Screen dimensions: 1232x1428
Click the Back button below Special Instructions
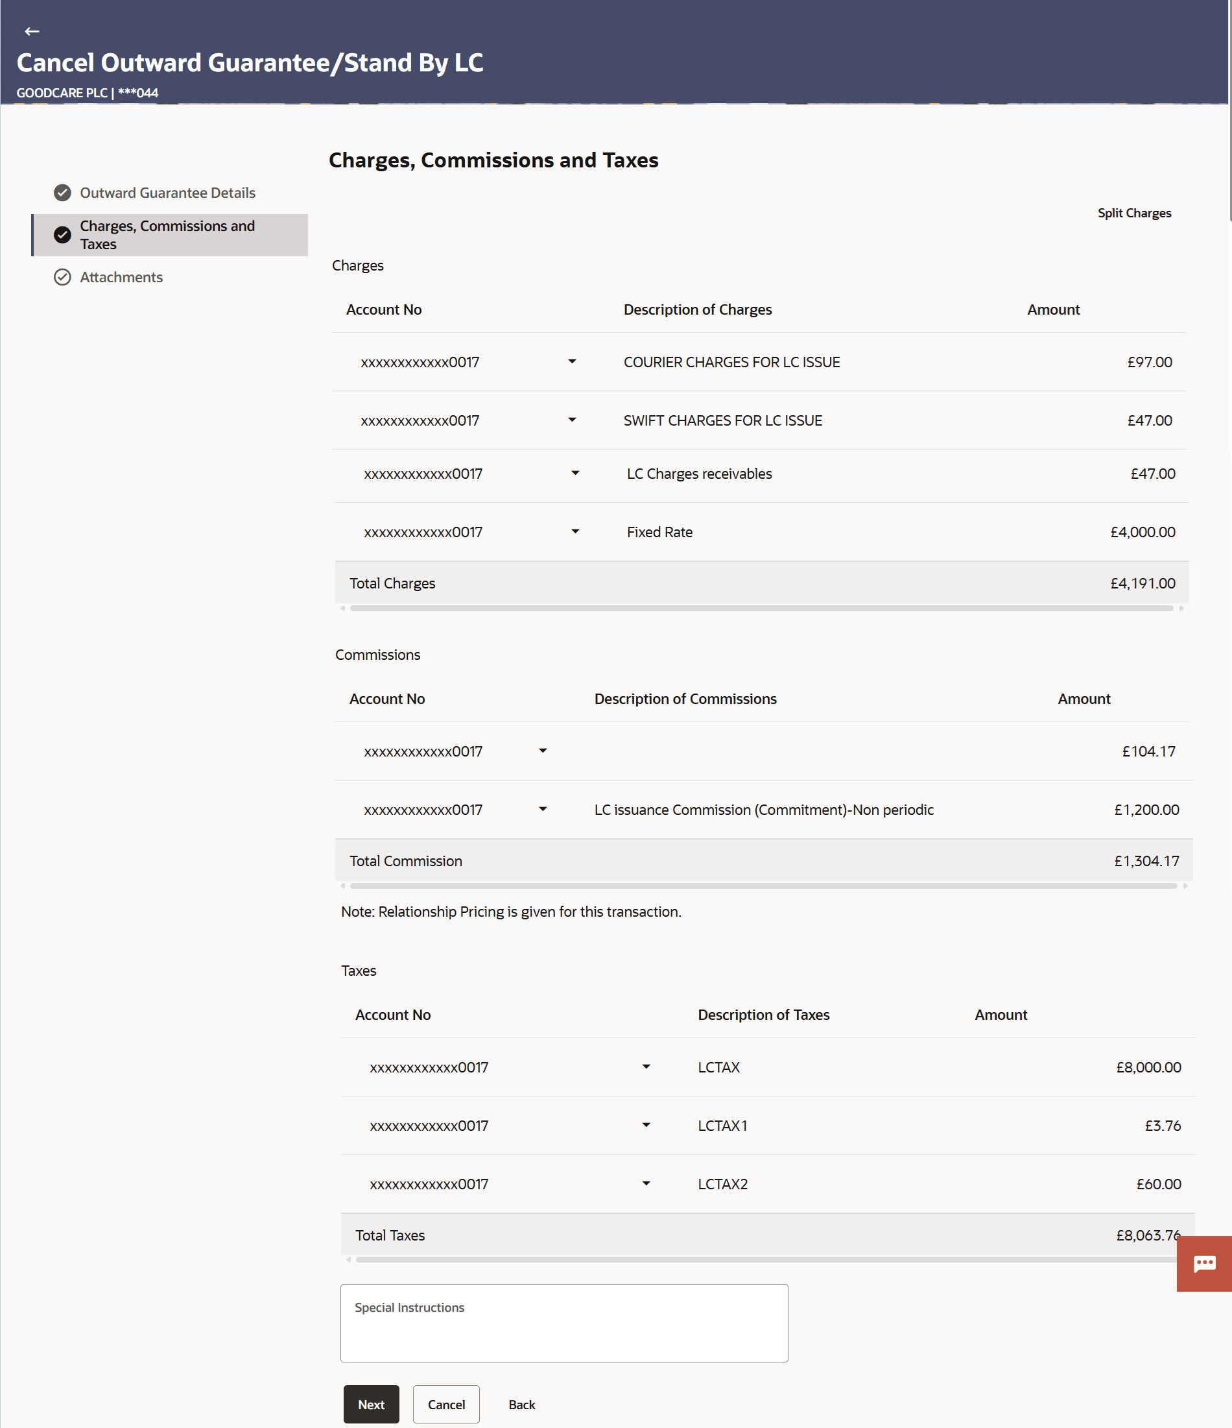(x=521, y=1404)
